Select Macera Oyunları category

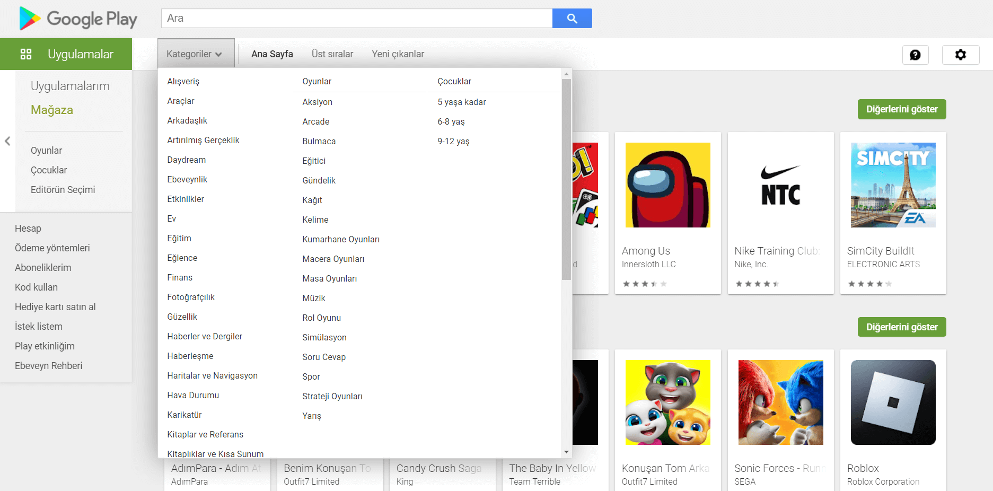[333, 259]
